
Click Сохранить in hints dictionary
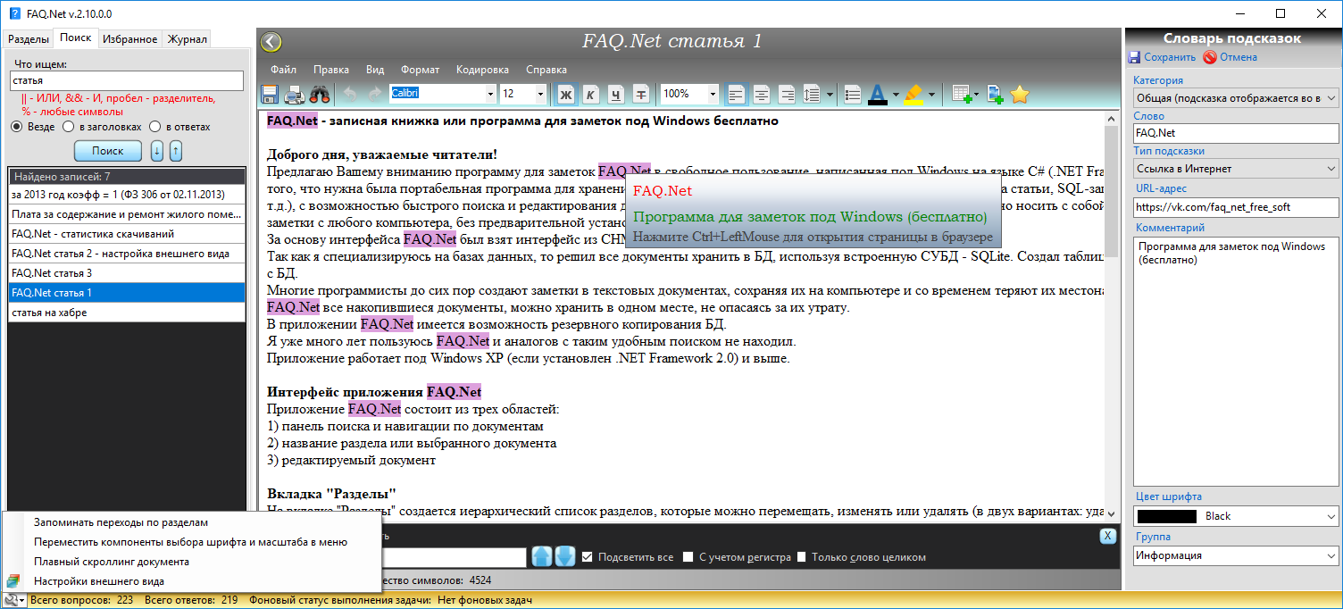pos(1162,57)
